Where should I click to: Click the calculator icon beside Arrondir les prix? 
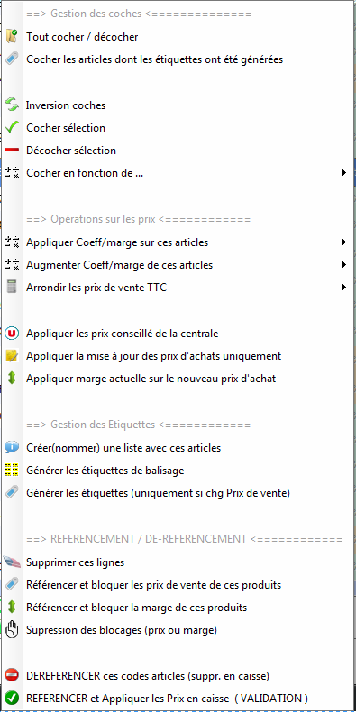pos(12,288)
